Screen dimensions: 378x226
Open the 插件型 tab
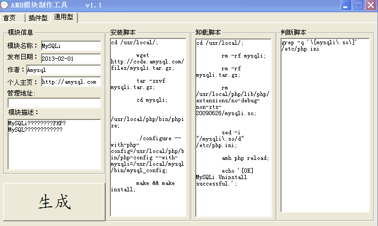[x=38, y=18]
